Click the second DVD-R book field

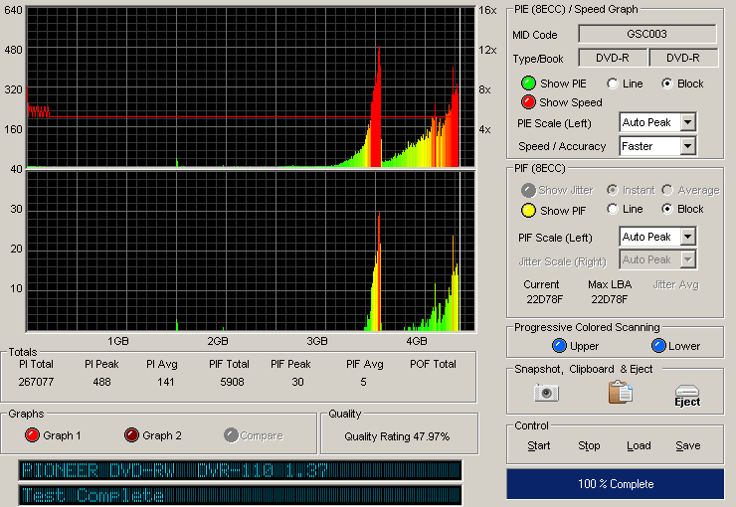coord(683,58)
